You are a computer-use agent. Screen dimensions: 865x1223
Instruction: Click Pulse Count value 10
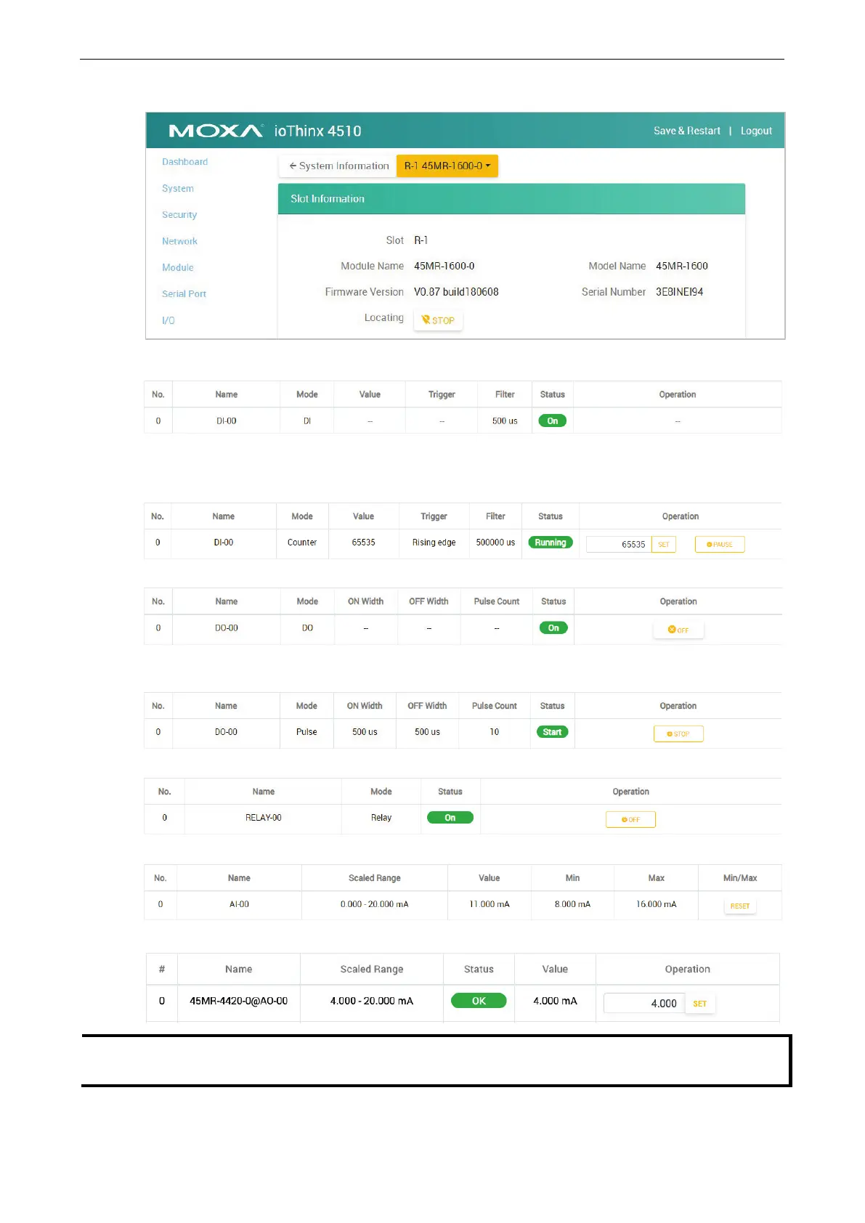(x=495, y=732)
